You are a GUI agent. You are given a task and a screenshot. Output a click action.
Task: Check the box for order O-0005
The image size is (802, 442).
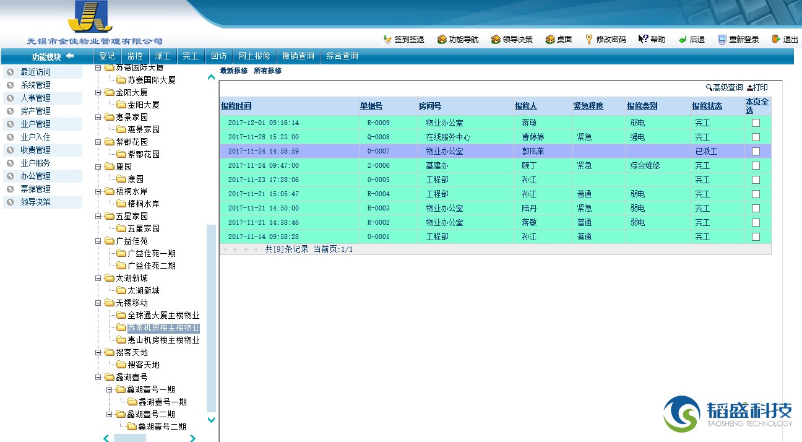[756, 180]
